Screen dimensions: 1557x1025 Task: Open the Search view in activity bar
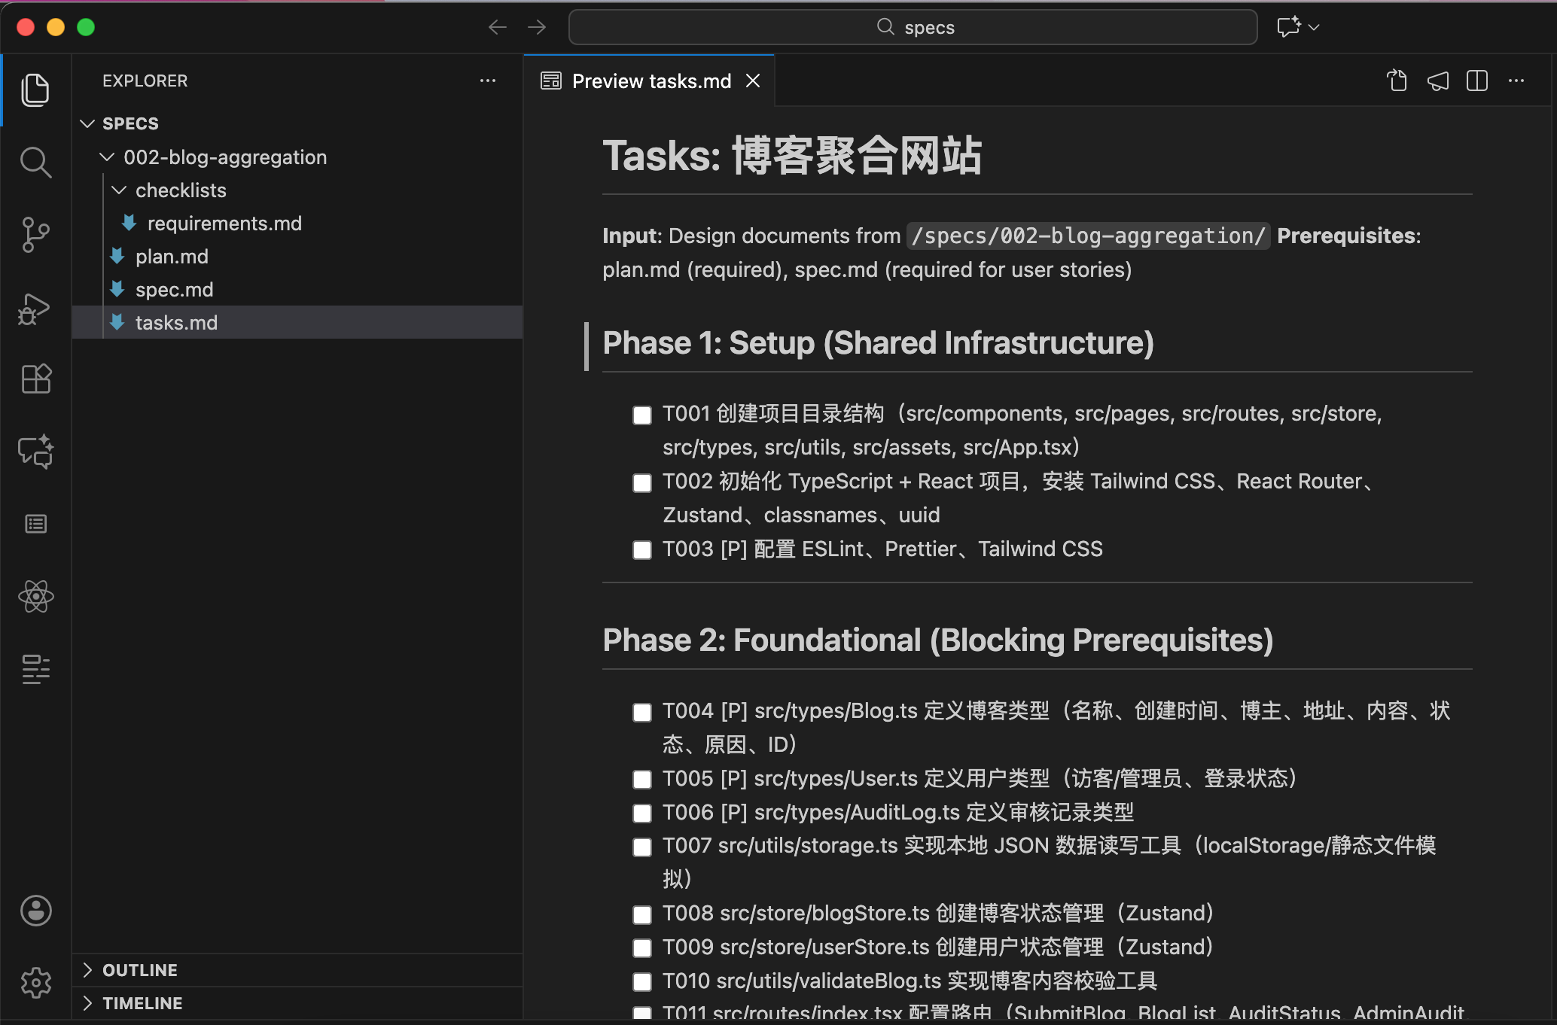pos(35,162)
